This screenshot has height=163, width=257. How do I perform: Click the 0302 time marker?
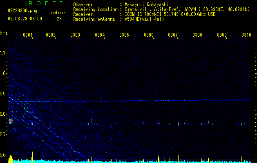pos(51,35)
